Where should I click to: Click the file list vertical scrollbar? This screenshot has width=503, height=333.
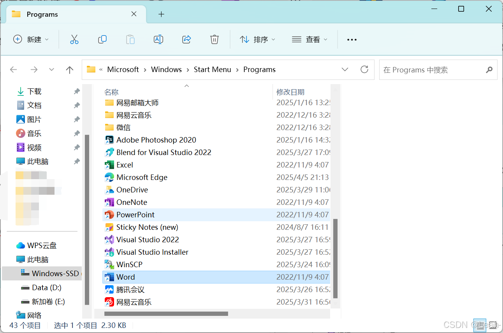(335, 258)
